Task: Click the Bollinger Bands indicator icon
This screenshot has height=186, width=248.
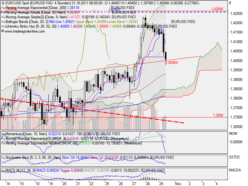Action: tap(3, 21)
